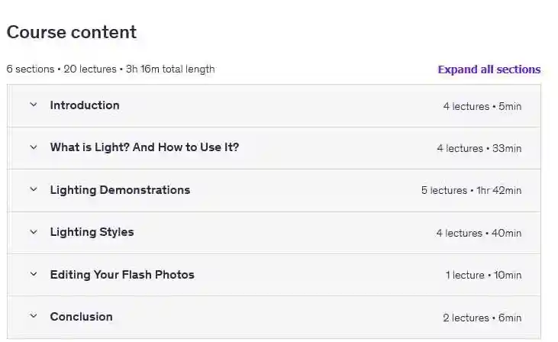Expand chevron next to What is Light section
Image resolution: width=558 pixels, height=342 pixels.
[33, 147]
